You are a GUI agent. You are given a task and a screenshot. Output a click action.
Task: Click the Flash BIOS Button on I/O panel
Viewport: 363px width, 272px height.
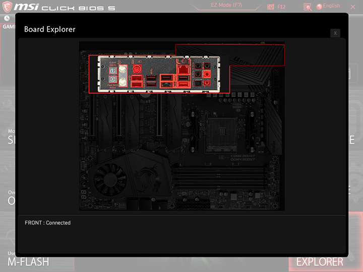coord(113,79)
